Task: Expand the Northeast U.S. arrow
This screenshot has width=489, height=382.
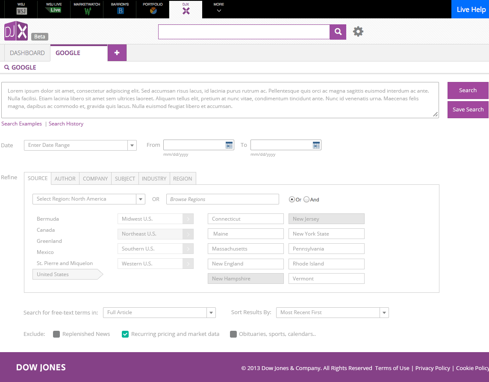Action: coord(188,234)
